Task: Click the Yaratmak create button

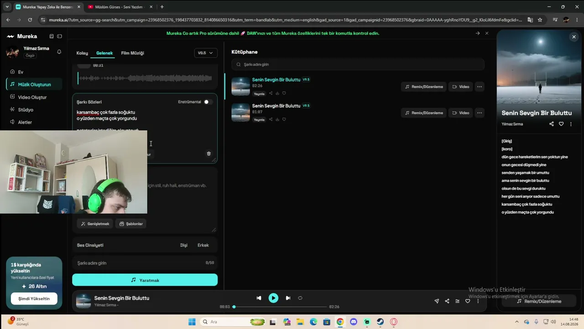Action: pyautogui.click(x=145, y=280)
